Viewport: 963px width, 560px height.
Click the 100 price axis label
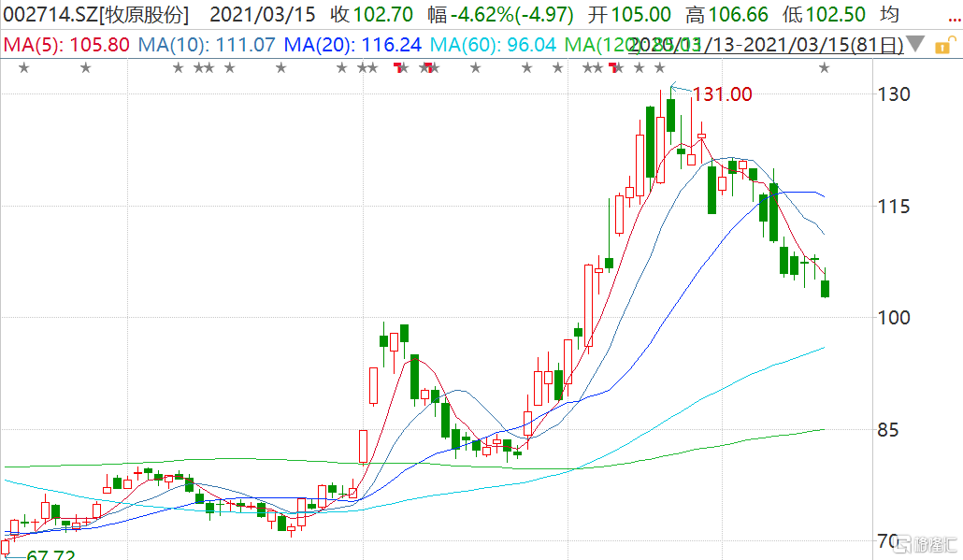pos(894,318)
